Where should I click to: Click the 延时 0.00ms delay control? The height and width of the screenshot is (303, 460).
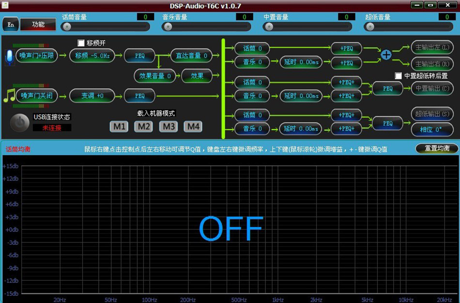[x=301, y=62]
